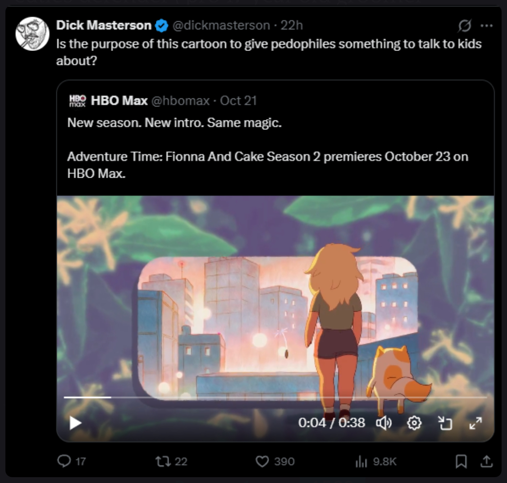Mute the video with speaker icon
This screenshot has height=483, width=507.
pos(384,423)
